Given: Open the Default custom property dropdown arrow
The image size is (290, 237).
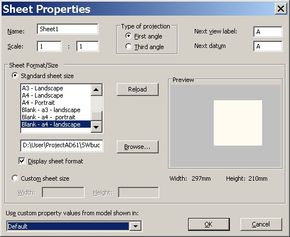Looking at the screenshot, I should click(x=135, y=226).
